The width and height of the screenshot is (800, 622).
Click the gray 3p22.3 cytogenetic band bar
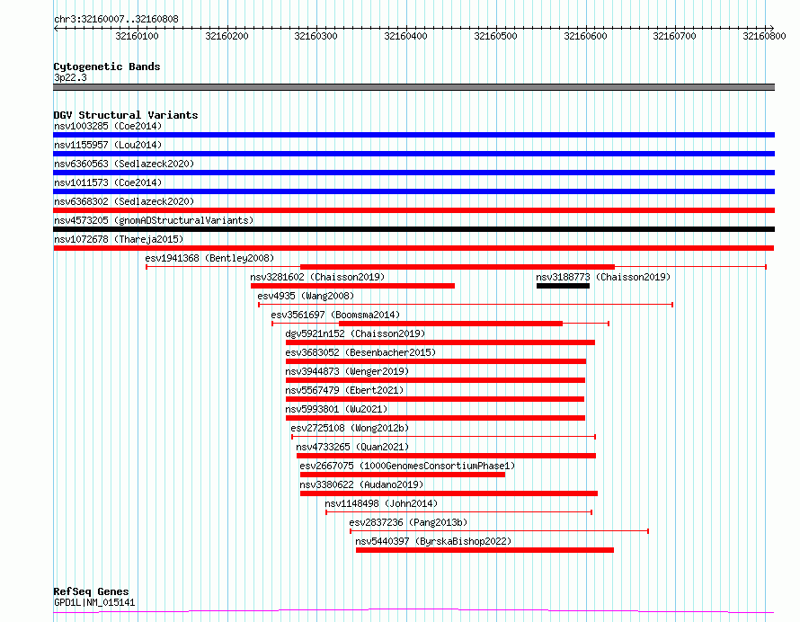point(413,87)
